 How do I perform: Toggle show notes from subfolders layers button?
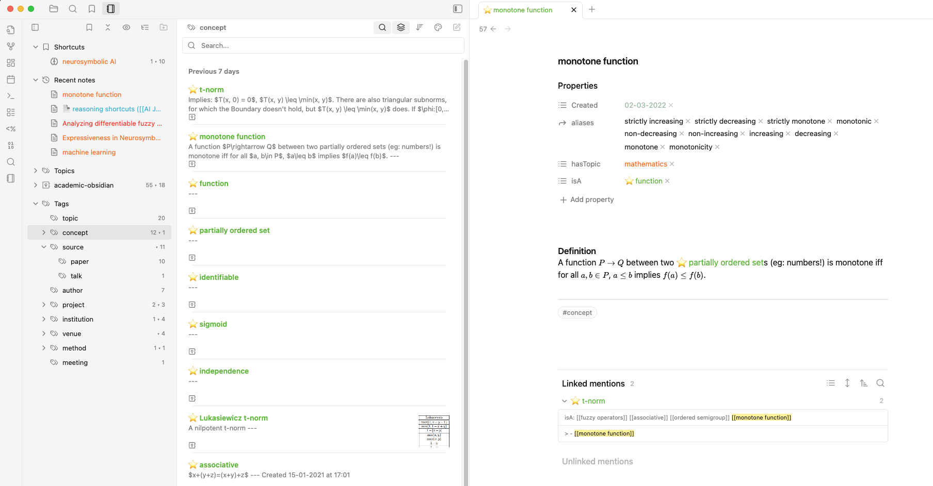pyautogui.click(x=401, y=27)
